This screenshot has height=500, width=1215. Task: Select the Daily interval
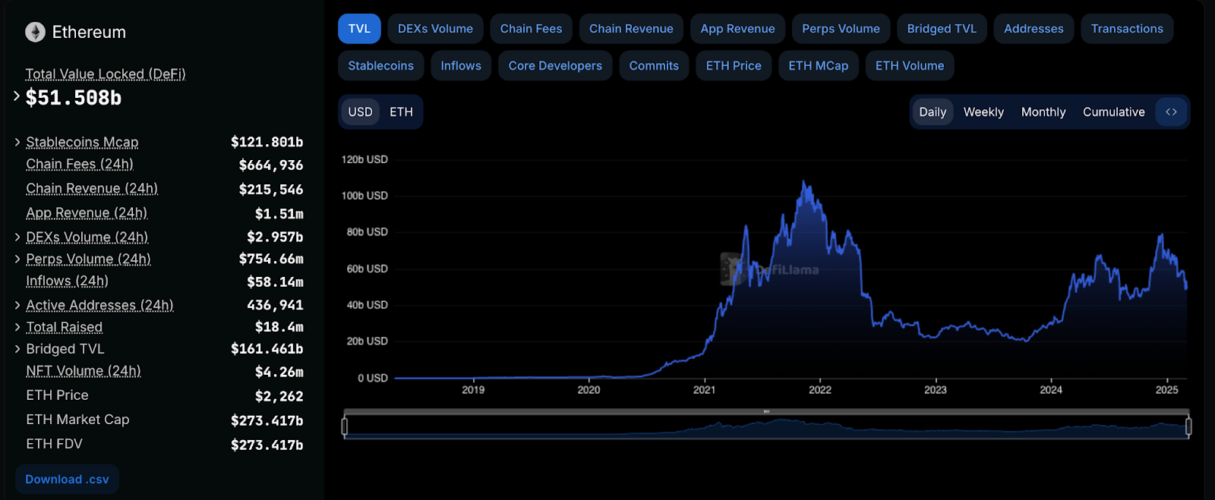[933, 112]
